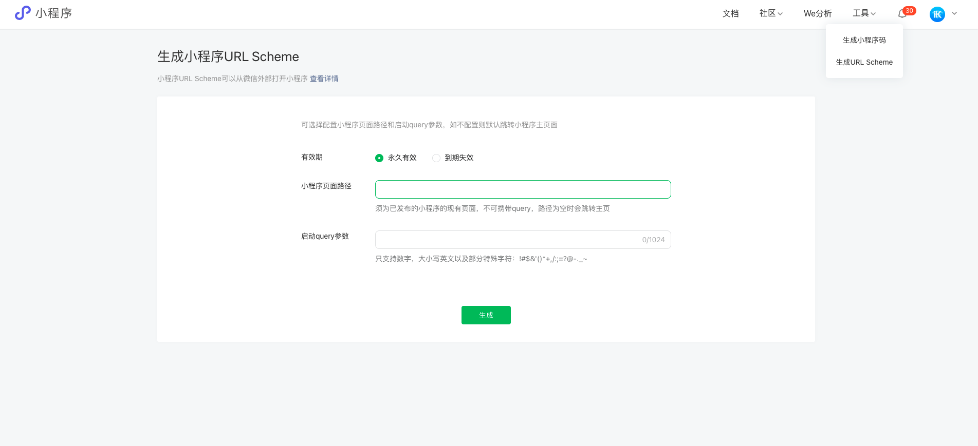Expand the account dropdown arrow

pos(954,14)
